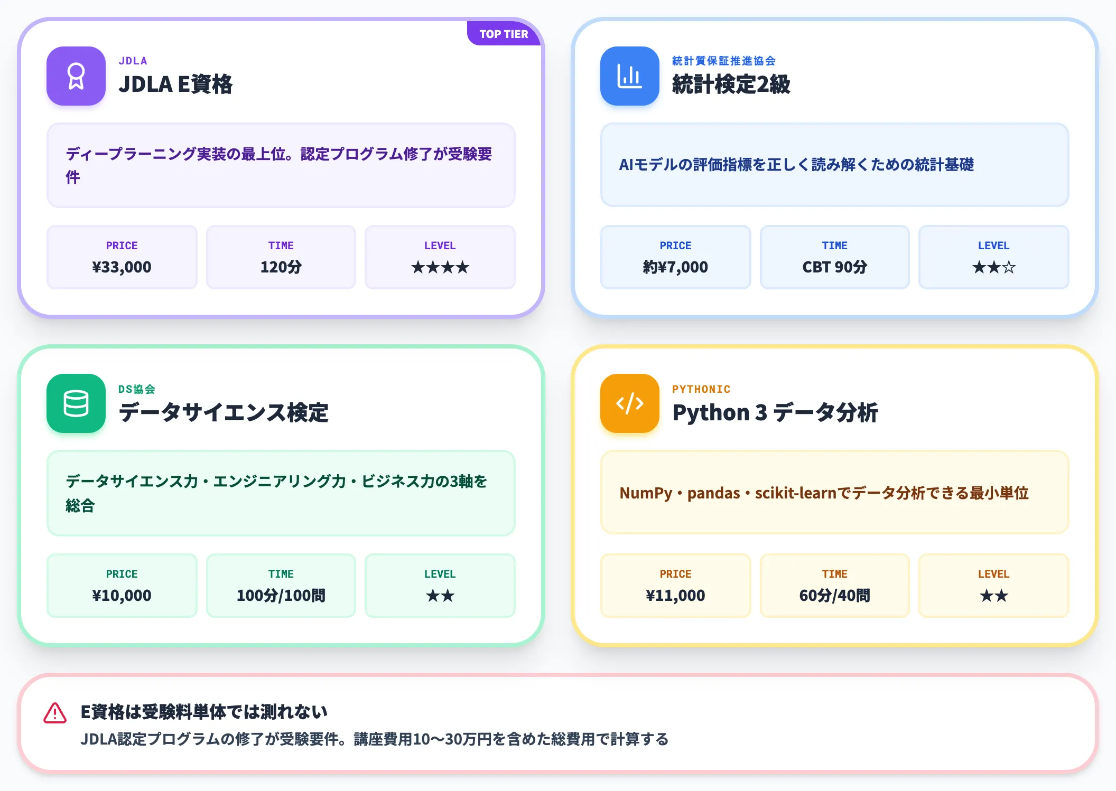The width and height of the screenshot is (1116, 791).
Task: Click the DS協会 organization label
Action: pyautogui.click(x=137, y=389)
